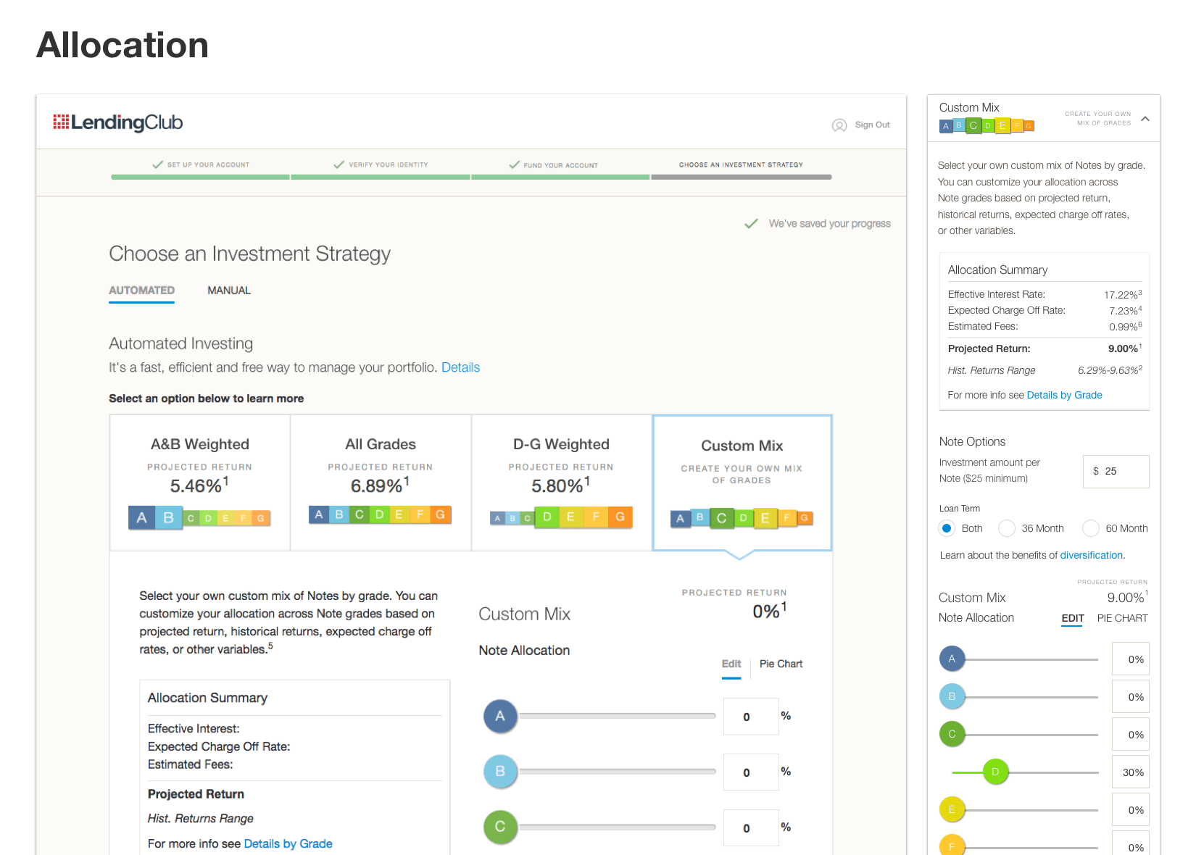Select the Fund Your Account step
The height and width of the screenshot is (855, 1196).
pos(554,165)
